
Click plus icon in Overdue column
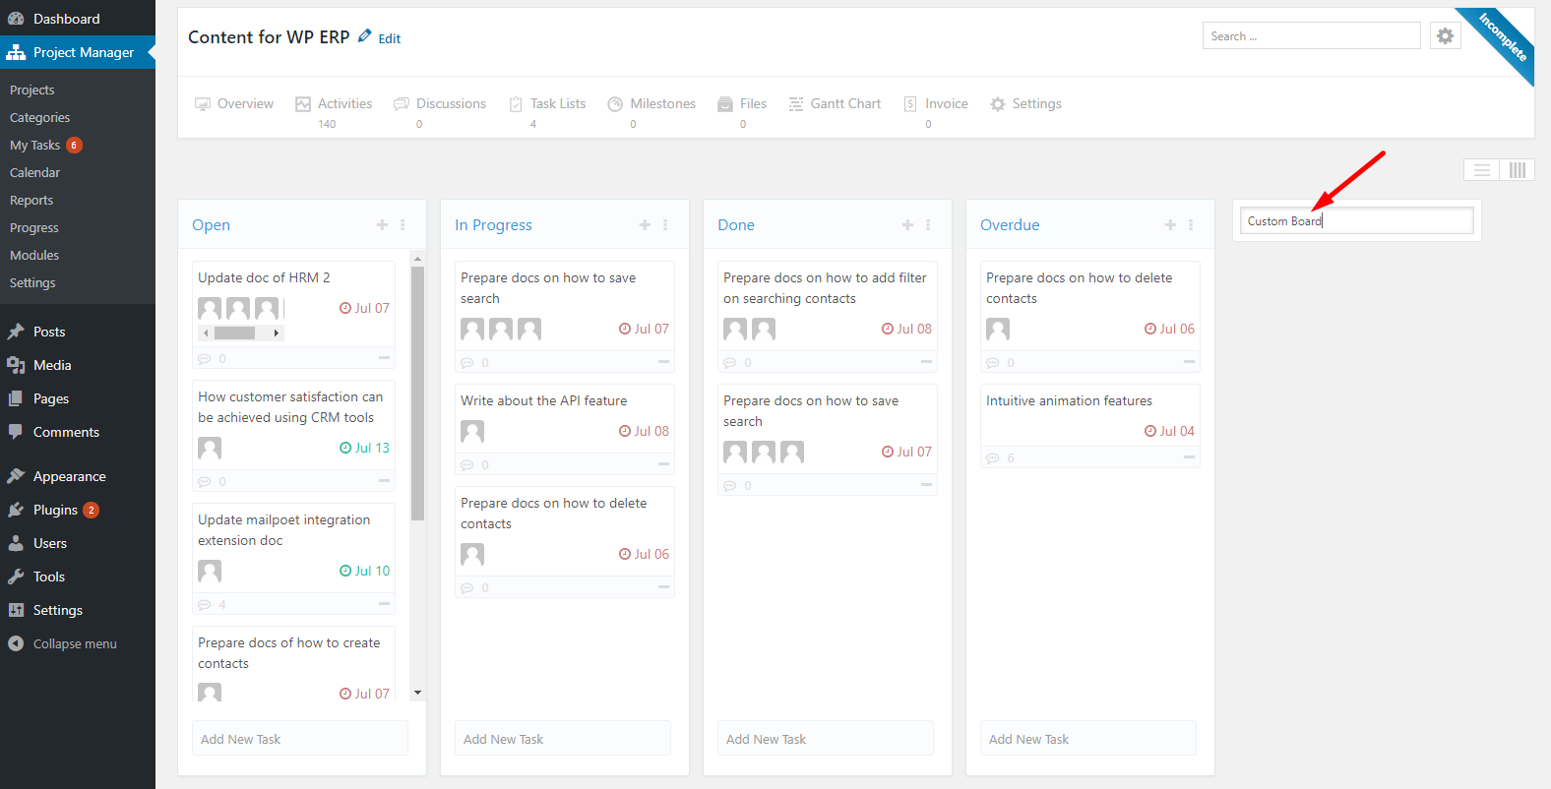(1170, 225)
